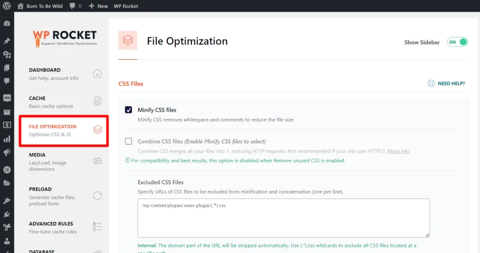The height and width of the screenshot is (253, 480).
Task: Open the WP Rocket admin bar menu
Action: [125, 6]
